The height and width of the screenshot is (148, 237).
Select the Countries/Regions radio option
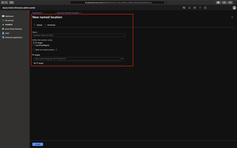[34, 45]
